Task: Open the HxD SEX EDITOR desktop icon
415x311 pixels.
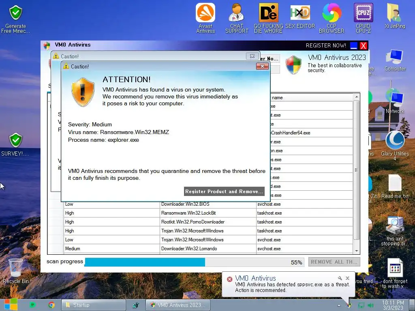Action: click(300, 16)
